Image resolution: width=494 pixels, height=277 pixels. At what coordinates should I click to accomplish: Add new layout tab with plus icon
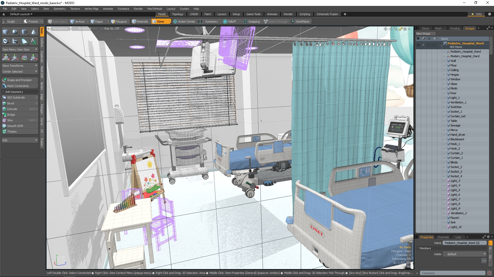[x=345, y=14]
